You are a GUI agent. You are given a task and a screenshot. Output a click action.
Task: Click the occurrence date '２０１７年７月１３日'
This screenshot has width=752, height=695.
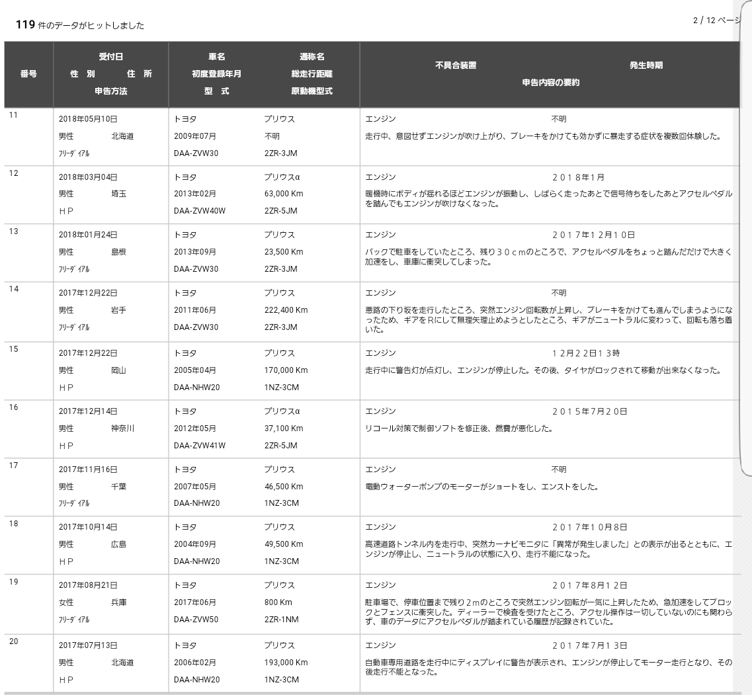[589, 645]
